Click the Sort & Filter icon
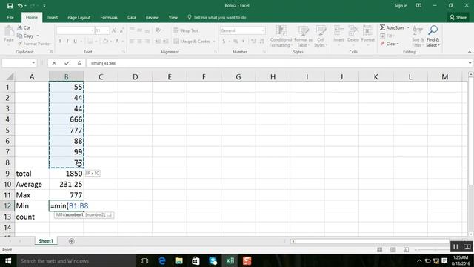474x267 pixels. coord(417,30)
